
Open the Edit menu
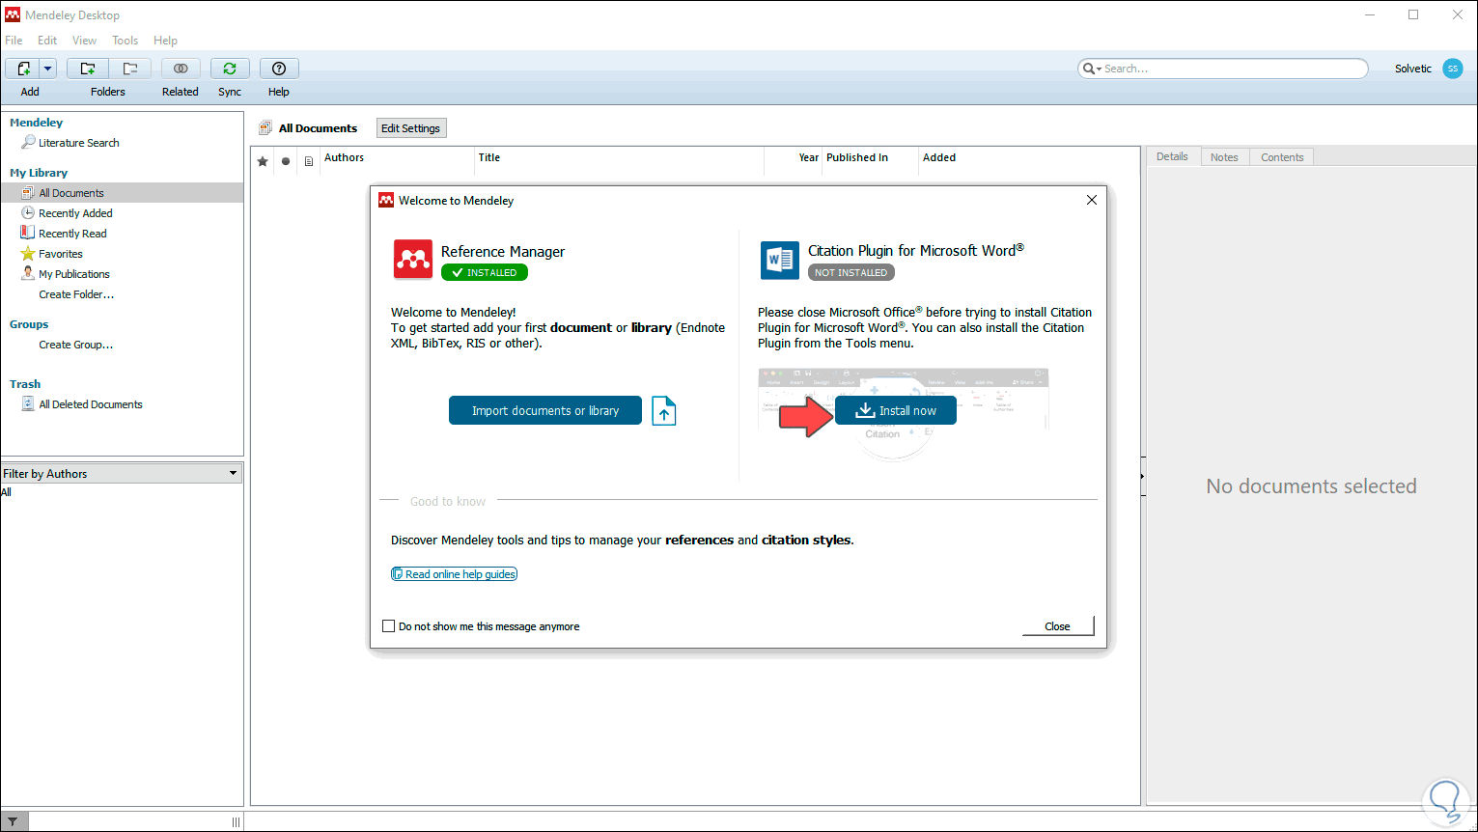[47, 41]
